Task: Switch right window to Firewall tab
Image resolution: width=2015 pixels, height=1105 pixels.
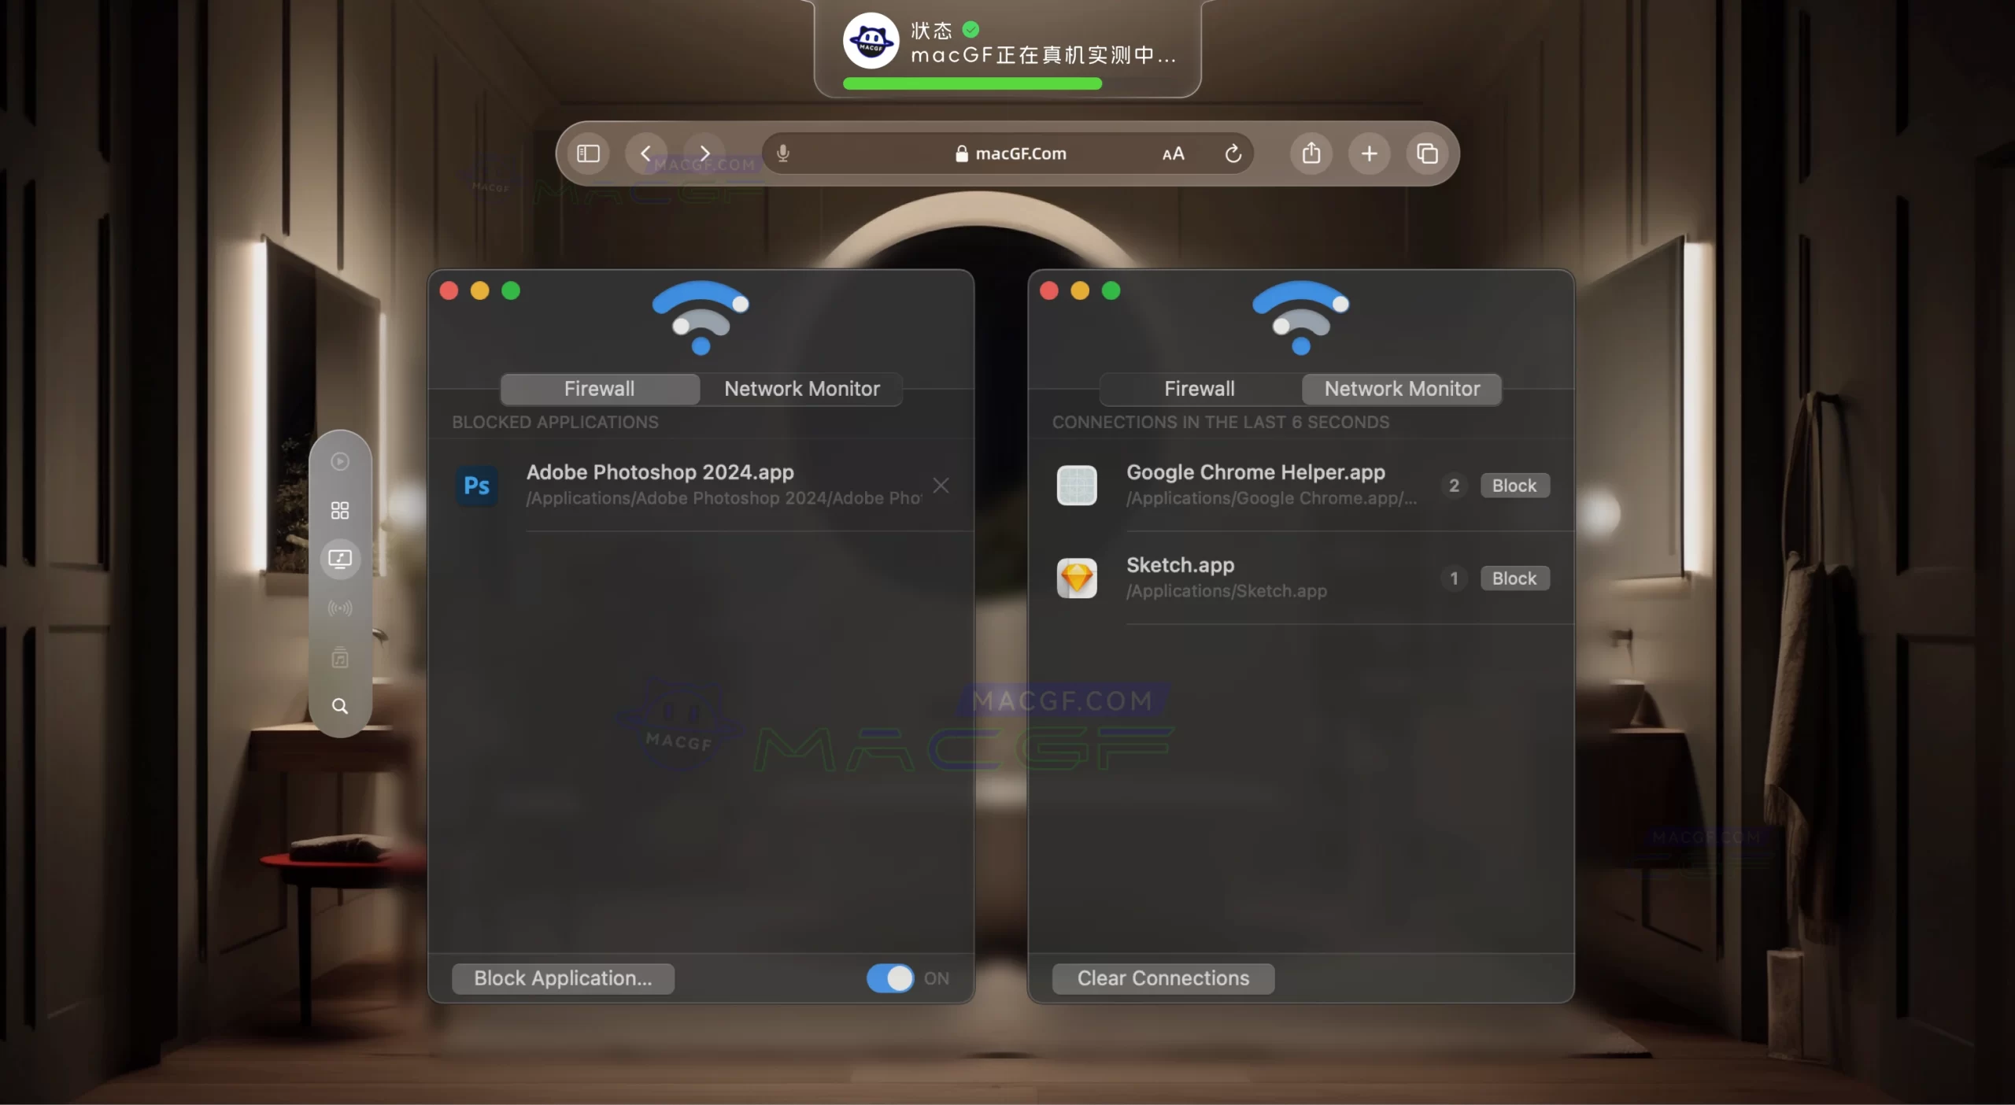Action: tap(1198, 388)
